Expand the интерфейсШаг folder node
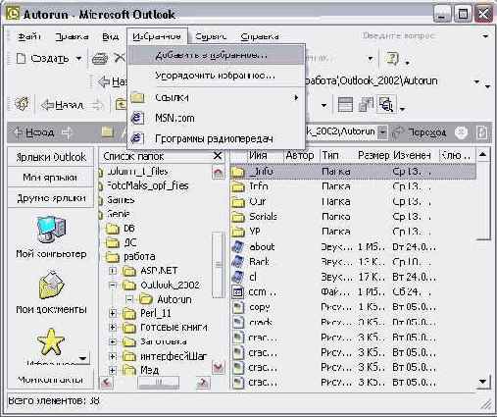Viewport: 497px width, 417px height. (113, 356)
